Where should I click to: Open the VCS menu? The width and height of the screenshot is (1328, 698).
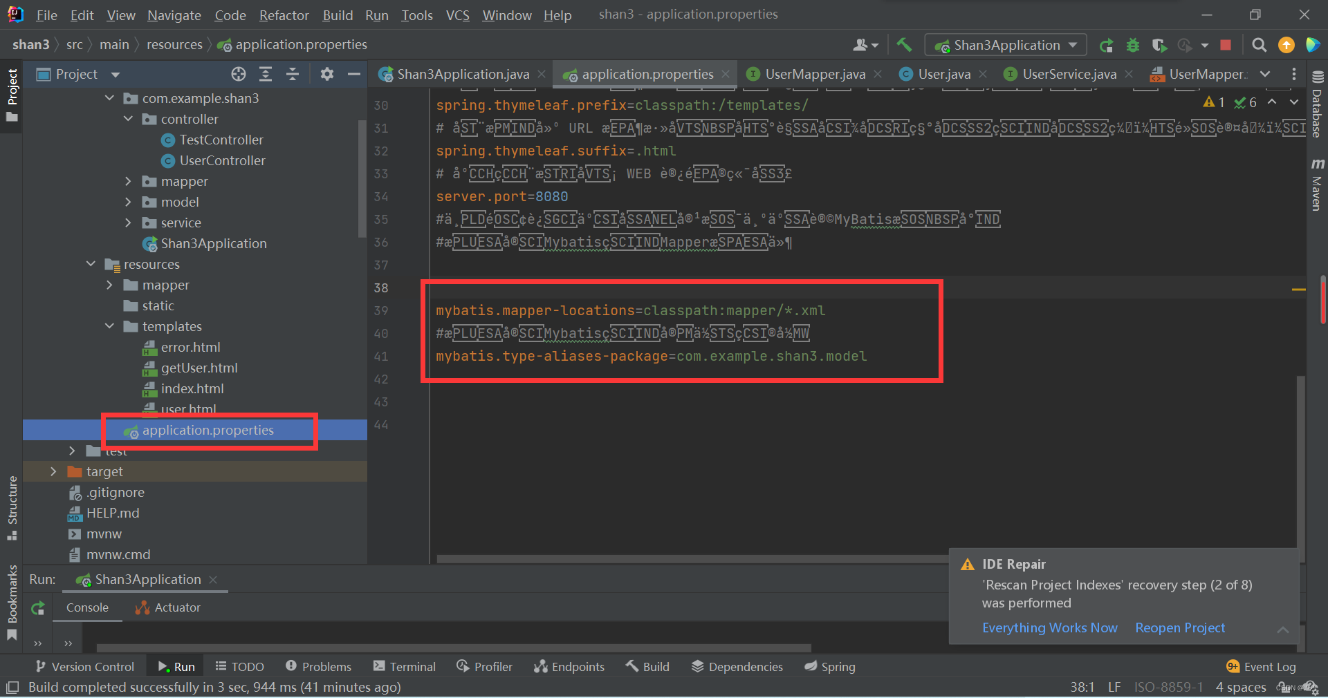point(457,15)
